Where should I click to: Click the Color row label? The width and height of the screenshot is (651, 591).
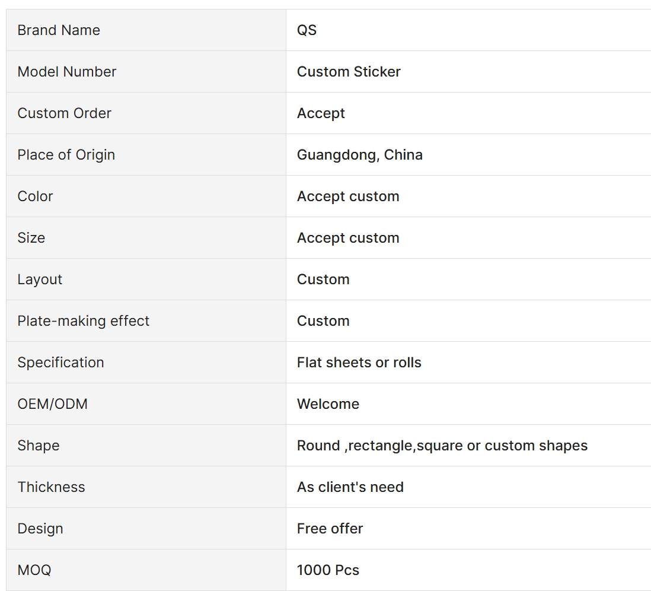[x=35, y=196]
